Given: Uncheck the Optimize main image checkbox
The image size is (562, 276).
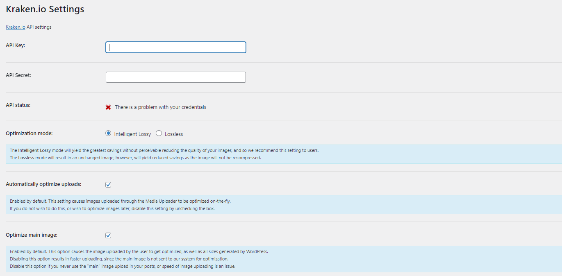Looking at the screenshot, I should click(x=108, y=235).
